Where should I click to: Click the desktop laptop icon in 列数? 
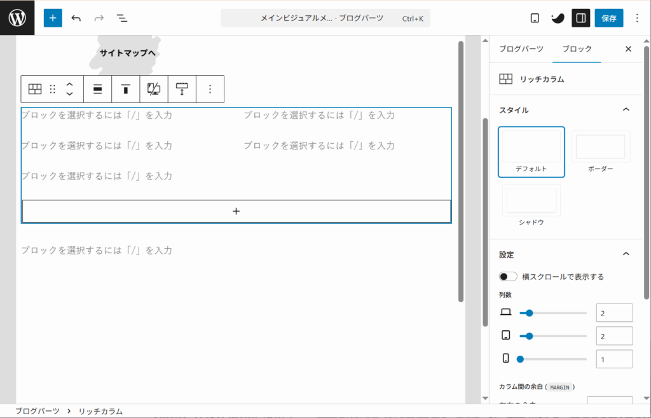coord(505,312)
